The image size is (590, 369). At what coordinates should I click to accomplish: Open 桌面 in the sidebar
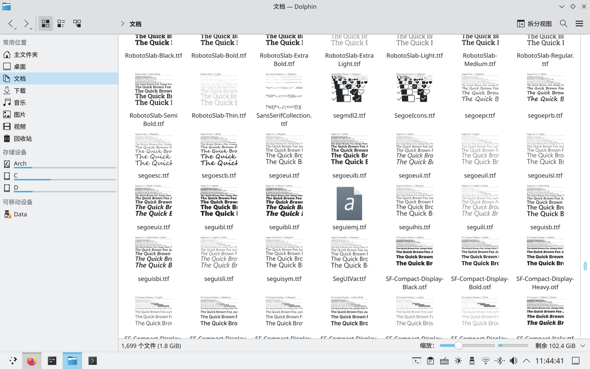point(59,66)
